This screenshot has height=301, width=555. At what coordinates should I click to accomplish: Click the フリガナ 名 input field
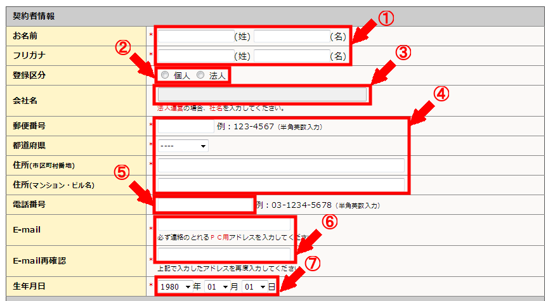pyautogui.click(x=292, y=56)
